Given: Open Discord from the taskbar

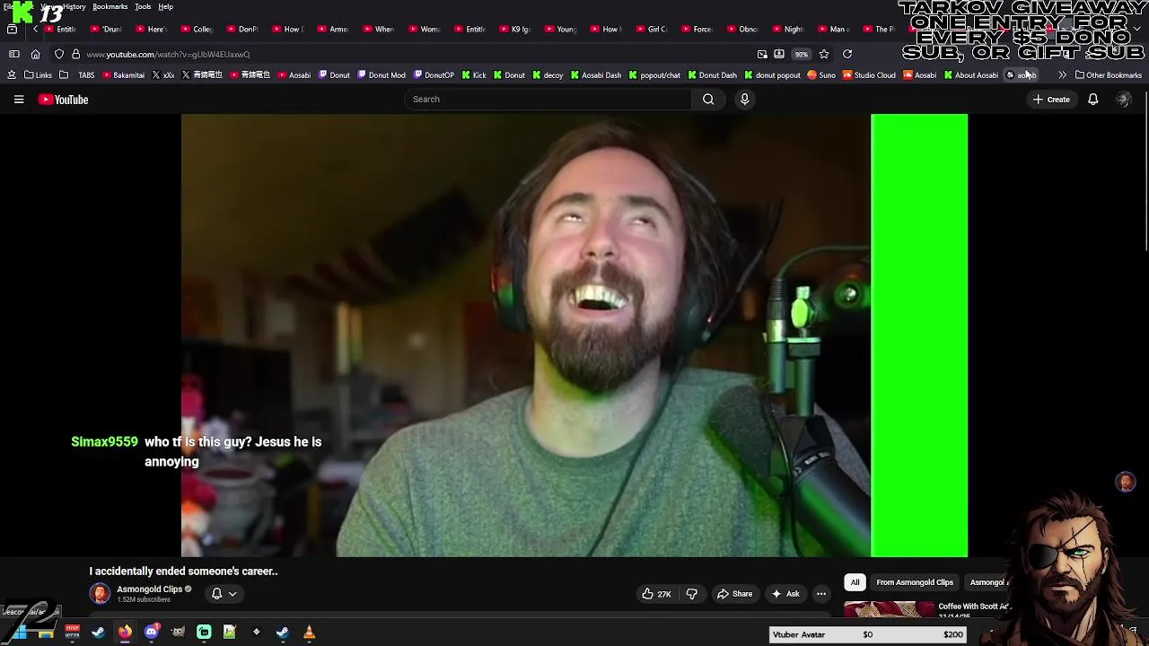Looking at the screenshot, I should [151, 633].
